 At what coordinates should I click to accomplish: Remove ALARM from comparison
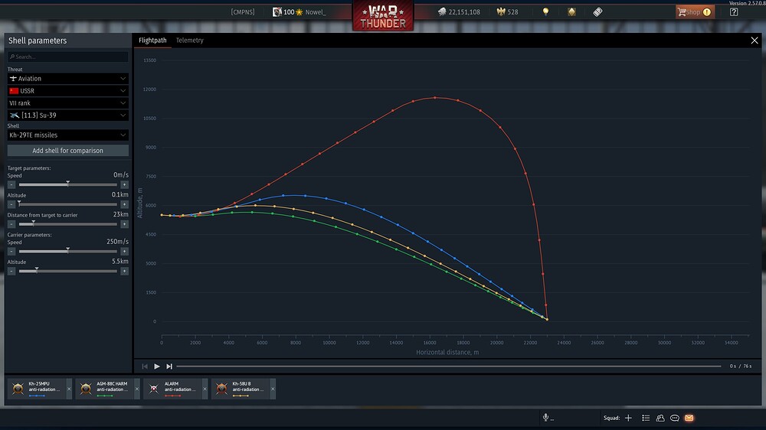pos(205,389)
